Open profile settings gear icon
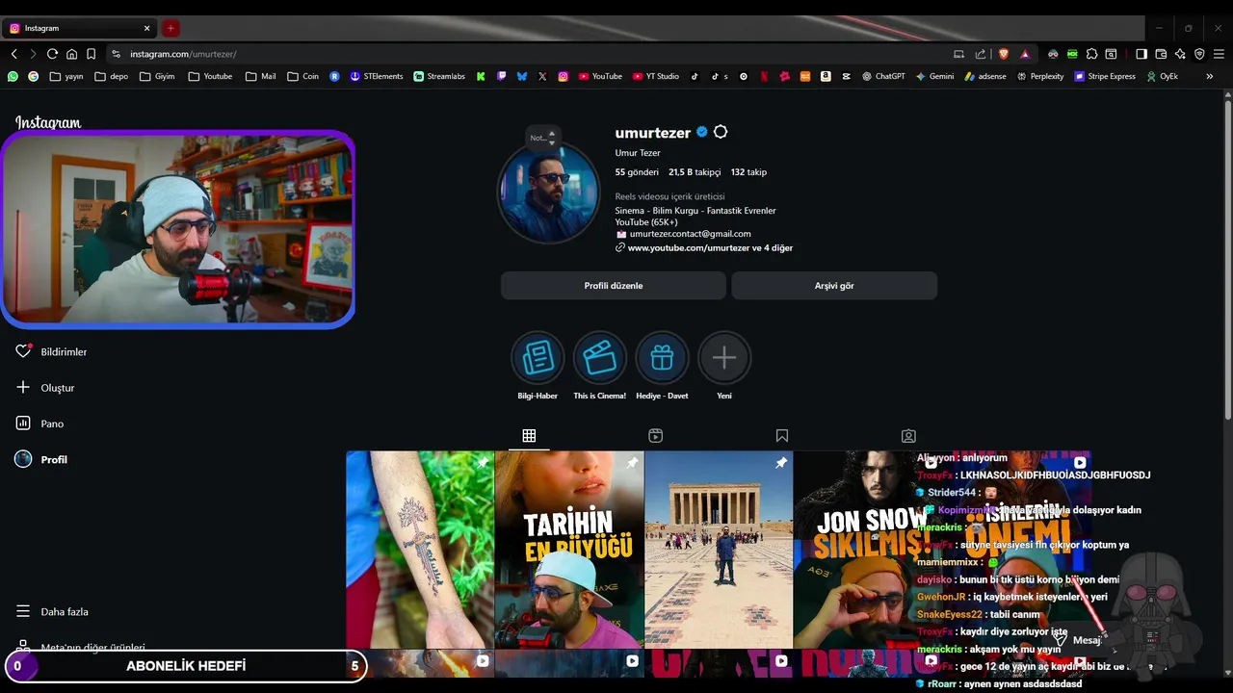Screen dimensions: 1233x693 (x=721, y=132)
